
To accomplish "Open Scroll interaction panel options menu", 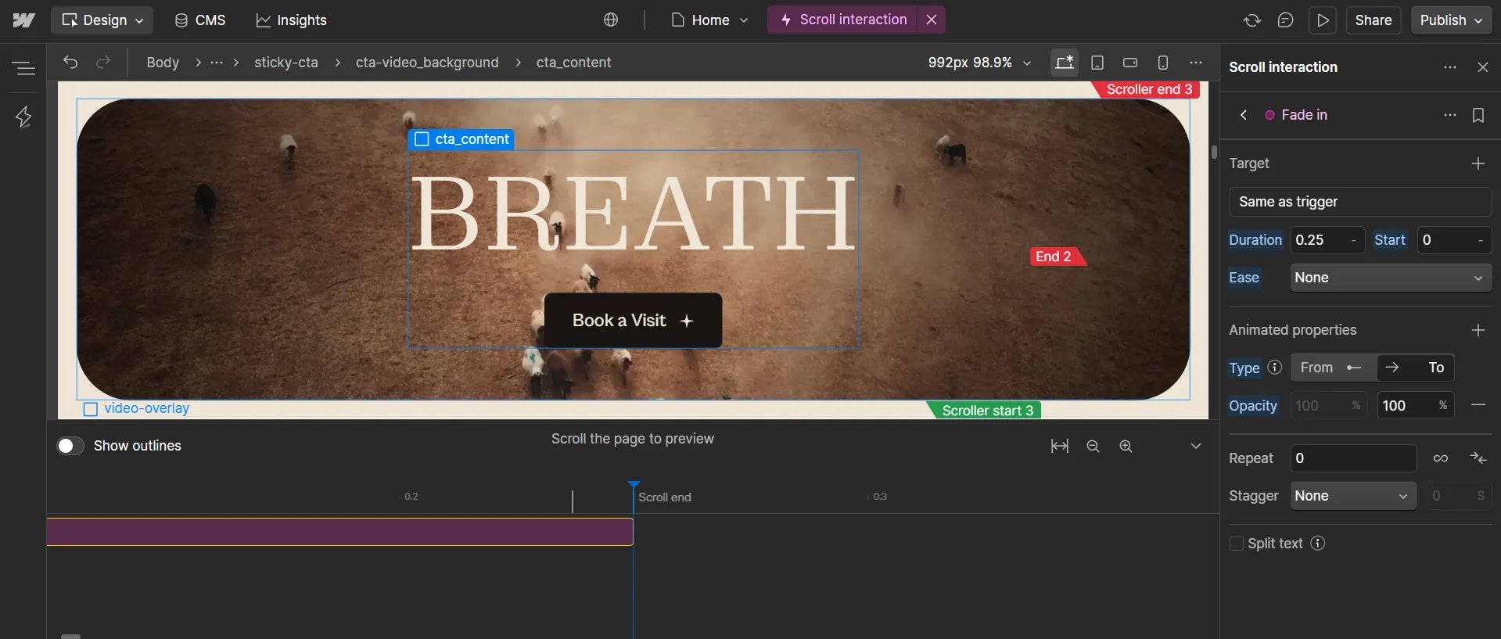I will (1450, 67).
